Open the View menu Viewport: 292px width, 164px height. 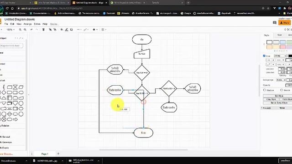(19, 24)
